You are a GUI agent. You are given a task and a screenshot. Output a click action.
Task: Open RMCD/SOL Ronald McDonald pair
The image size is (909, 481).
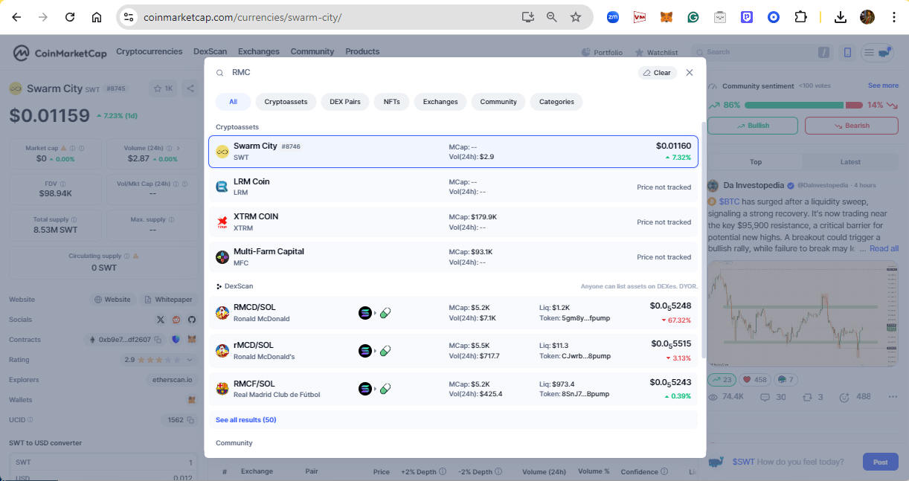[x=453, y=313]
